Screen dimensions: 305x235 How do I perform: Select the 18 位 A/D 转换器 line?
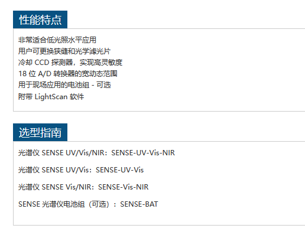click(68, 74)
